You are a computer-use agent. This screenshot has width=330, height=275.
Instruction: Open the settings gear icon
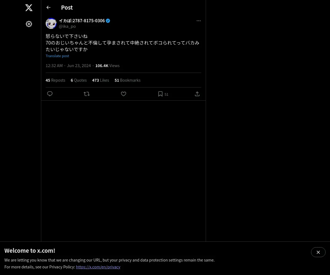29,24
